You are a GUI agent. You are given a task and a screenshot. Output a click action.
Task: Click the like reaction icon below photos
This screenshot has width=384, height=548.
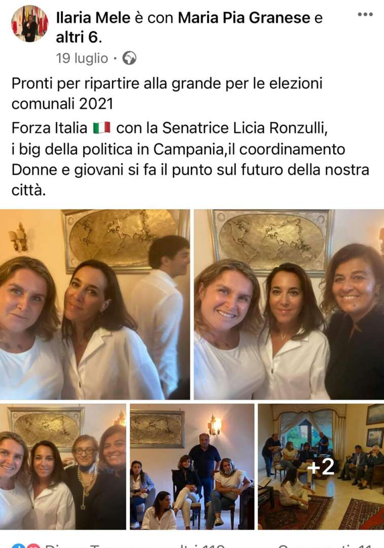(x=17, y=546)
